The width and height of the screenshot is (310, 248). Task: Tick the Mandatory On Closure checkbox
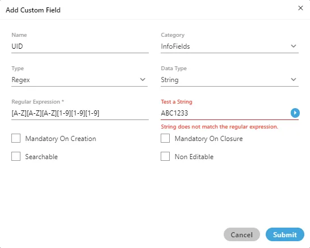165,138
